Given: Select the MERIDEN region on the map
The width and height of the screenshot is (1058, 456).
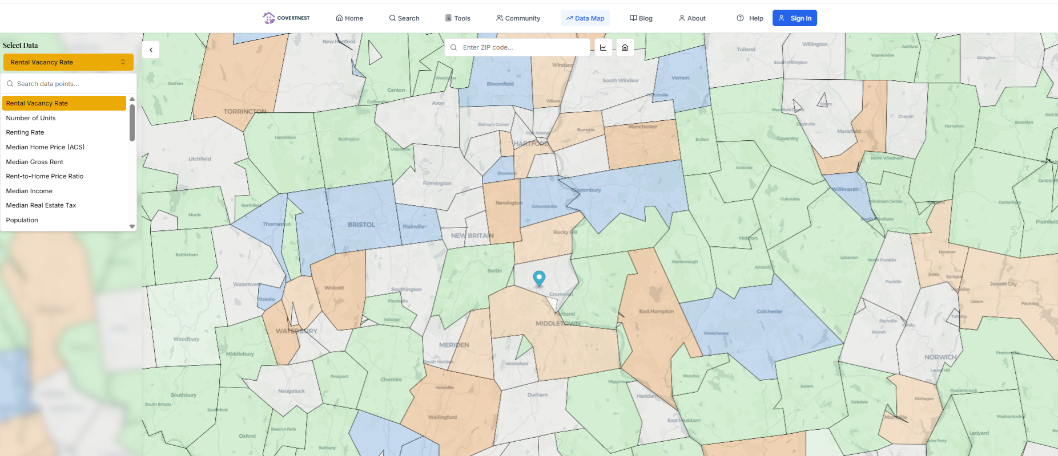Looking at the screenshot, I should tap(454, 345).
